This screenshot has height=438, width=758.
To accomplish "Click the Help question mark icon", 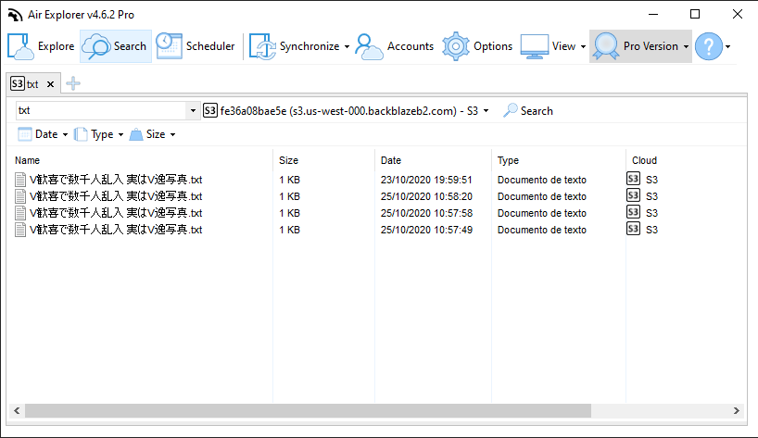I will (x=709, y=46).
